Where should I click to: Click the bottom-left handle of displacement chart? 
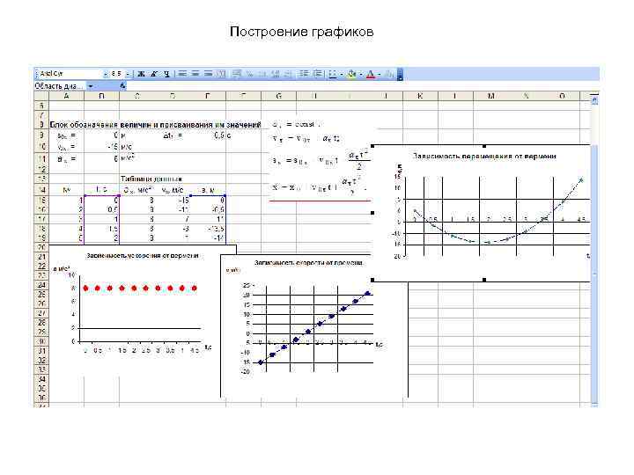[372, 280]
